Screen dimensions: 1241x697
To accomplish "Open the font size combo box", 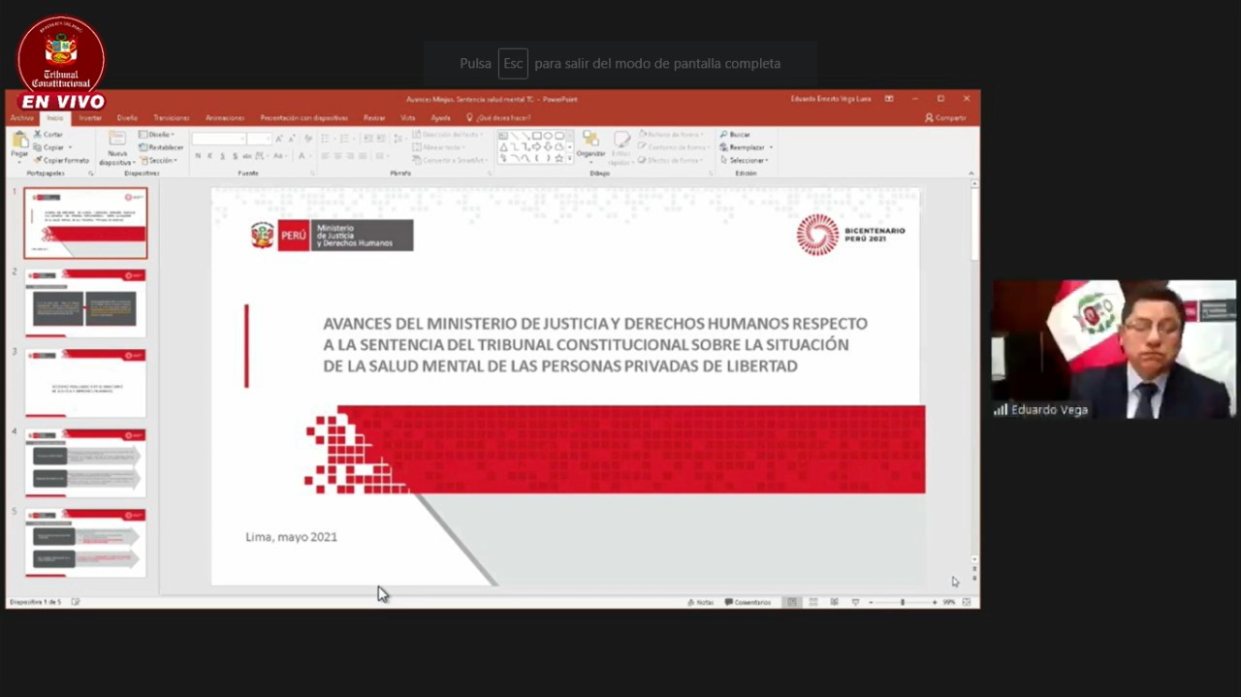I will tap(259, 140).
